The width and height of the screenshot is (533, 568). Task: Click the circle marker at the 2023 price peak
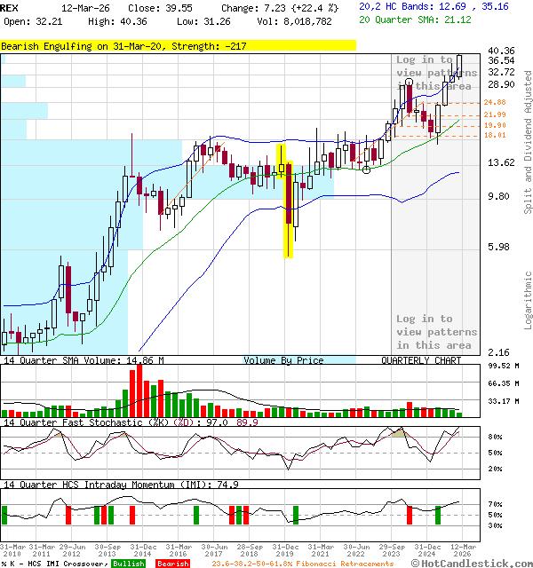tap(408, 83)
